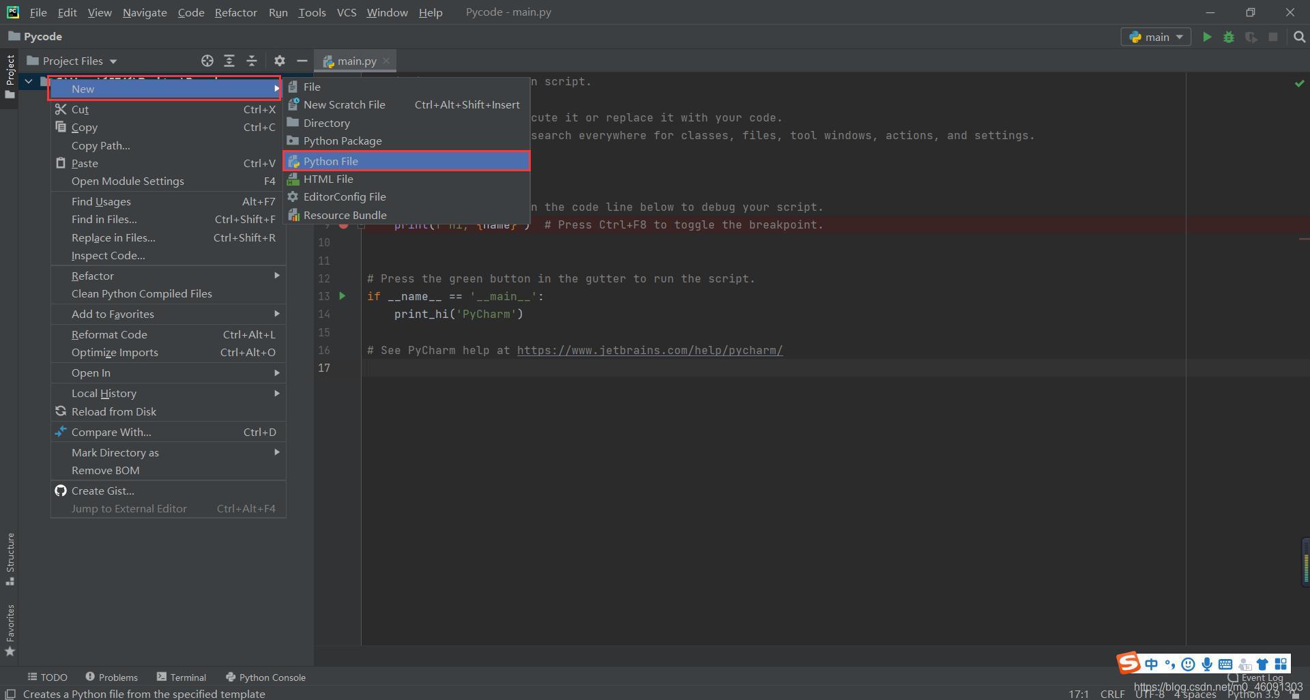Open the Tools menu in menu bar
Viewport: 1310px width, 700px height.
pyautogui.click(x=312, y=12)
